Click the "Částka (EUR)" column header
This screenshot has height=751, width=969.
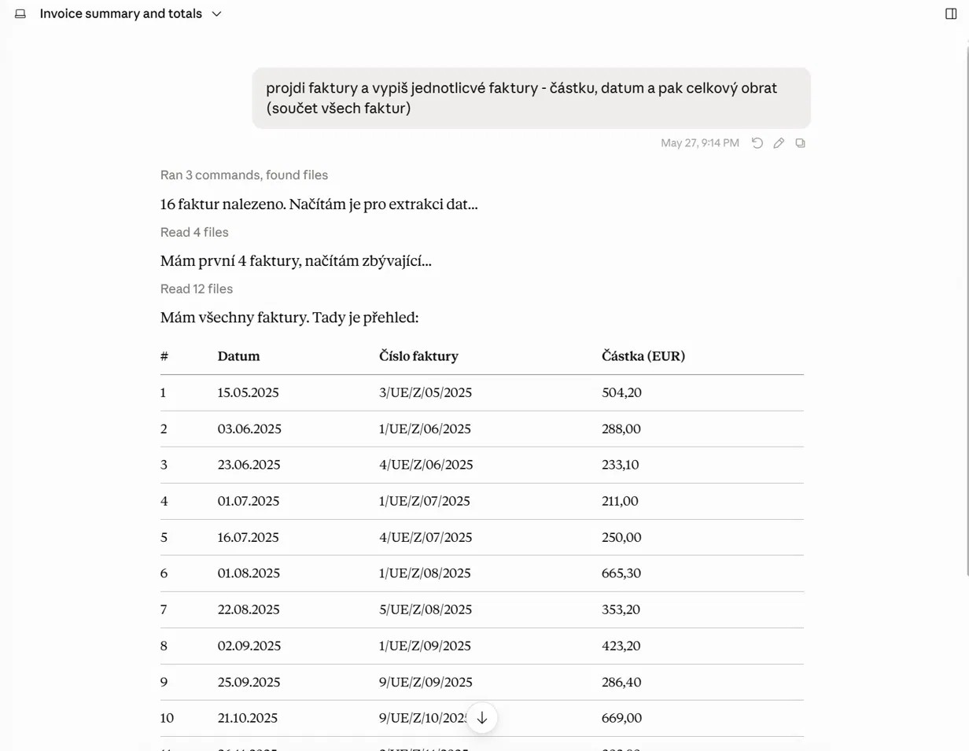pyautogui.click(x=643, y=356)
